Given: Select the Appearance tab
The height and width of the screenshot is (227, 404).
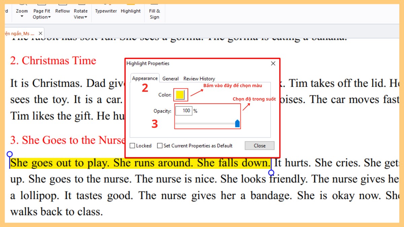Looking at the screenshot, I should coord(145,78).
